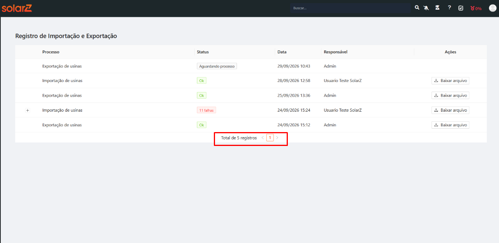This screenshot has width=499, height=243.
Task: Focus the Buscar search field
Action: 351,8
